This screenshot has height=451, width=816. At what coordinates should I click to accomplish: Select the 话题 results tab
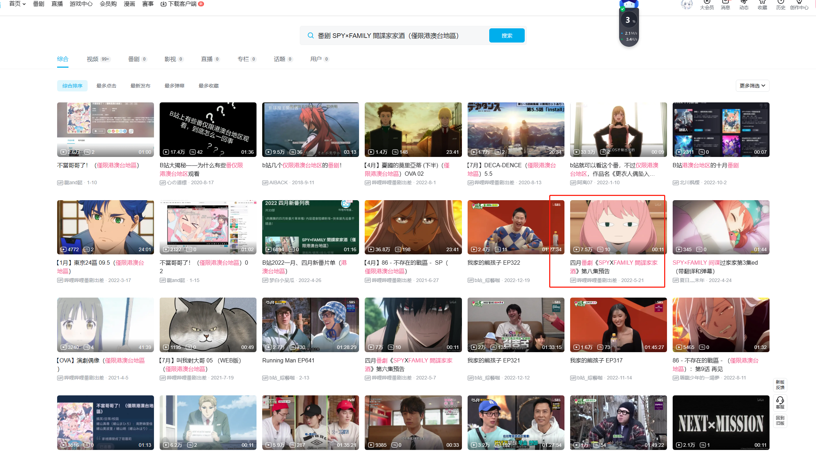pos(283,59)
